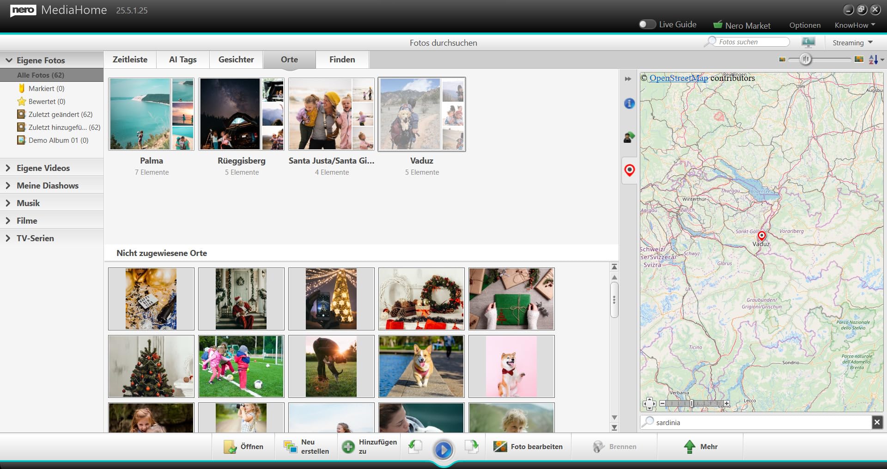Screen dimensions: 887x469
Task: Open the KnowHow dropdown
Action: point(855,25)
